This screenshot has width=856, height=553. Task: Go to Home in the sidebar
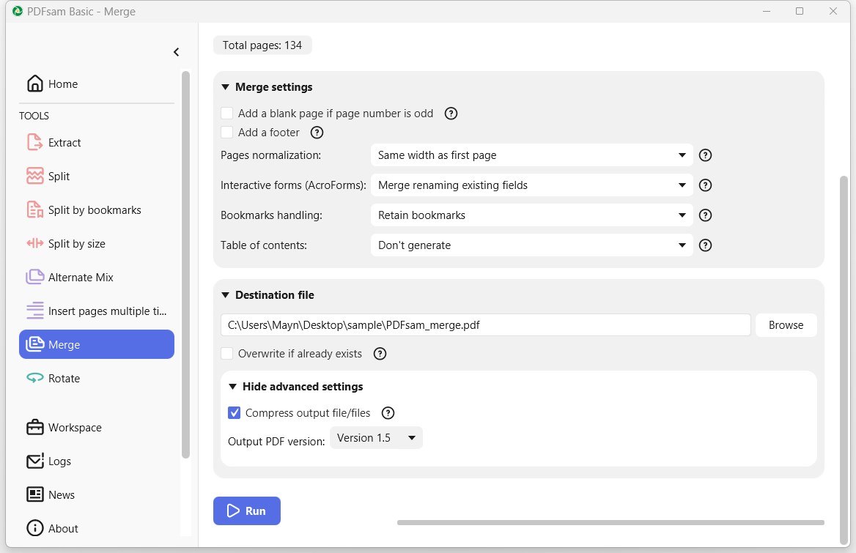(63, 84)
